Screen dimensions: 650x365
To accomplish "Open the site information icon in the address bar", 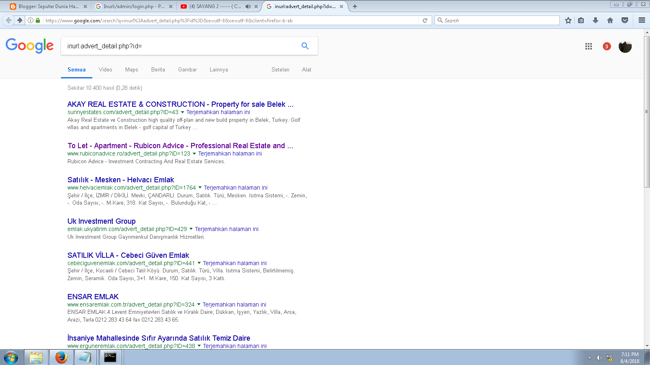I will [x=30, y=20].
